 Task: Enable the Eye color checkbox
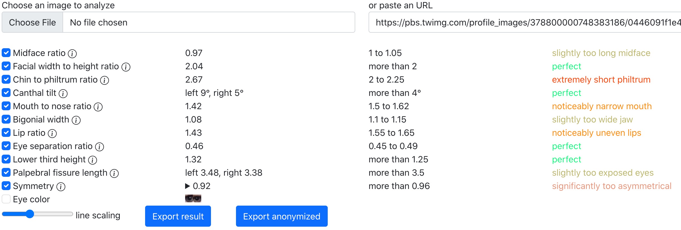[x=6, y=199]
